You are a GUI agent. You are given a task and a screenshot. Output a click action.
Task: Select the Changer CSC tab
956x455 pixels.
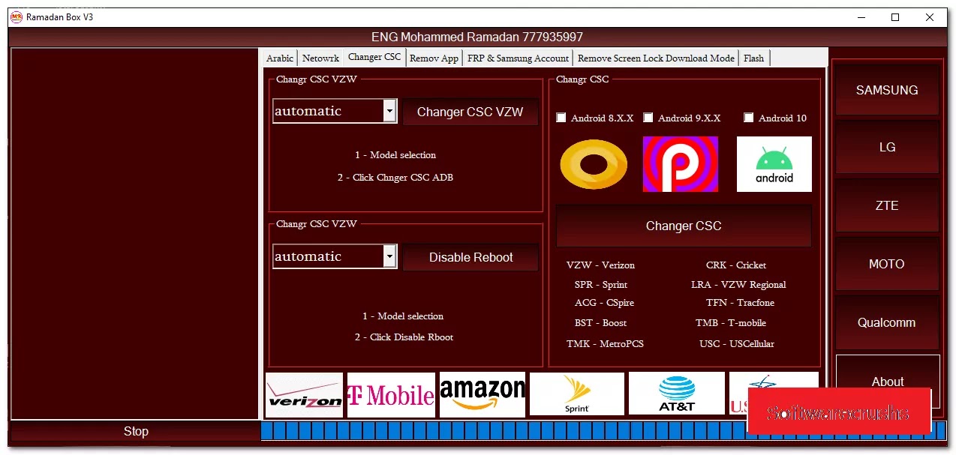coord(374,57)
